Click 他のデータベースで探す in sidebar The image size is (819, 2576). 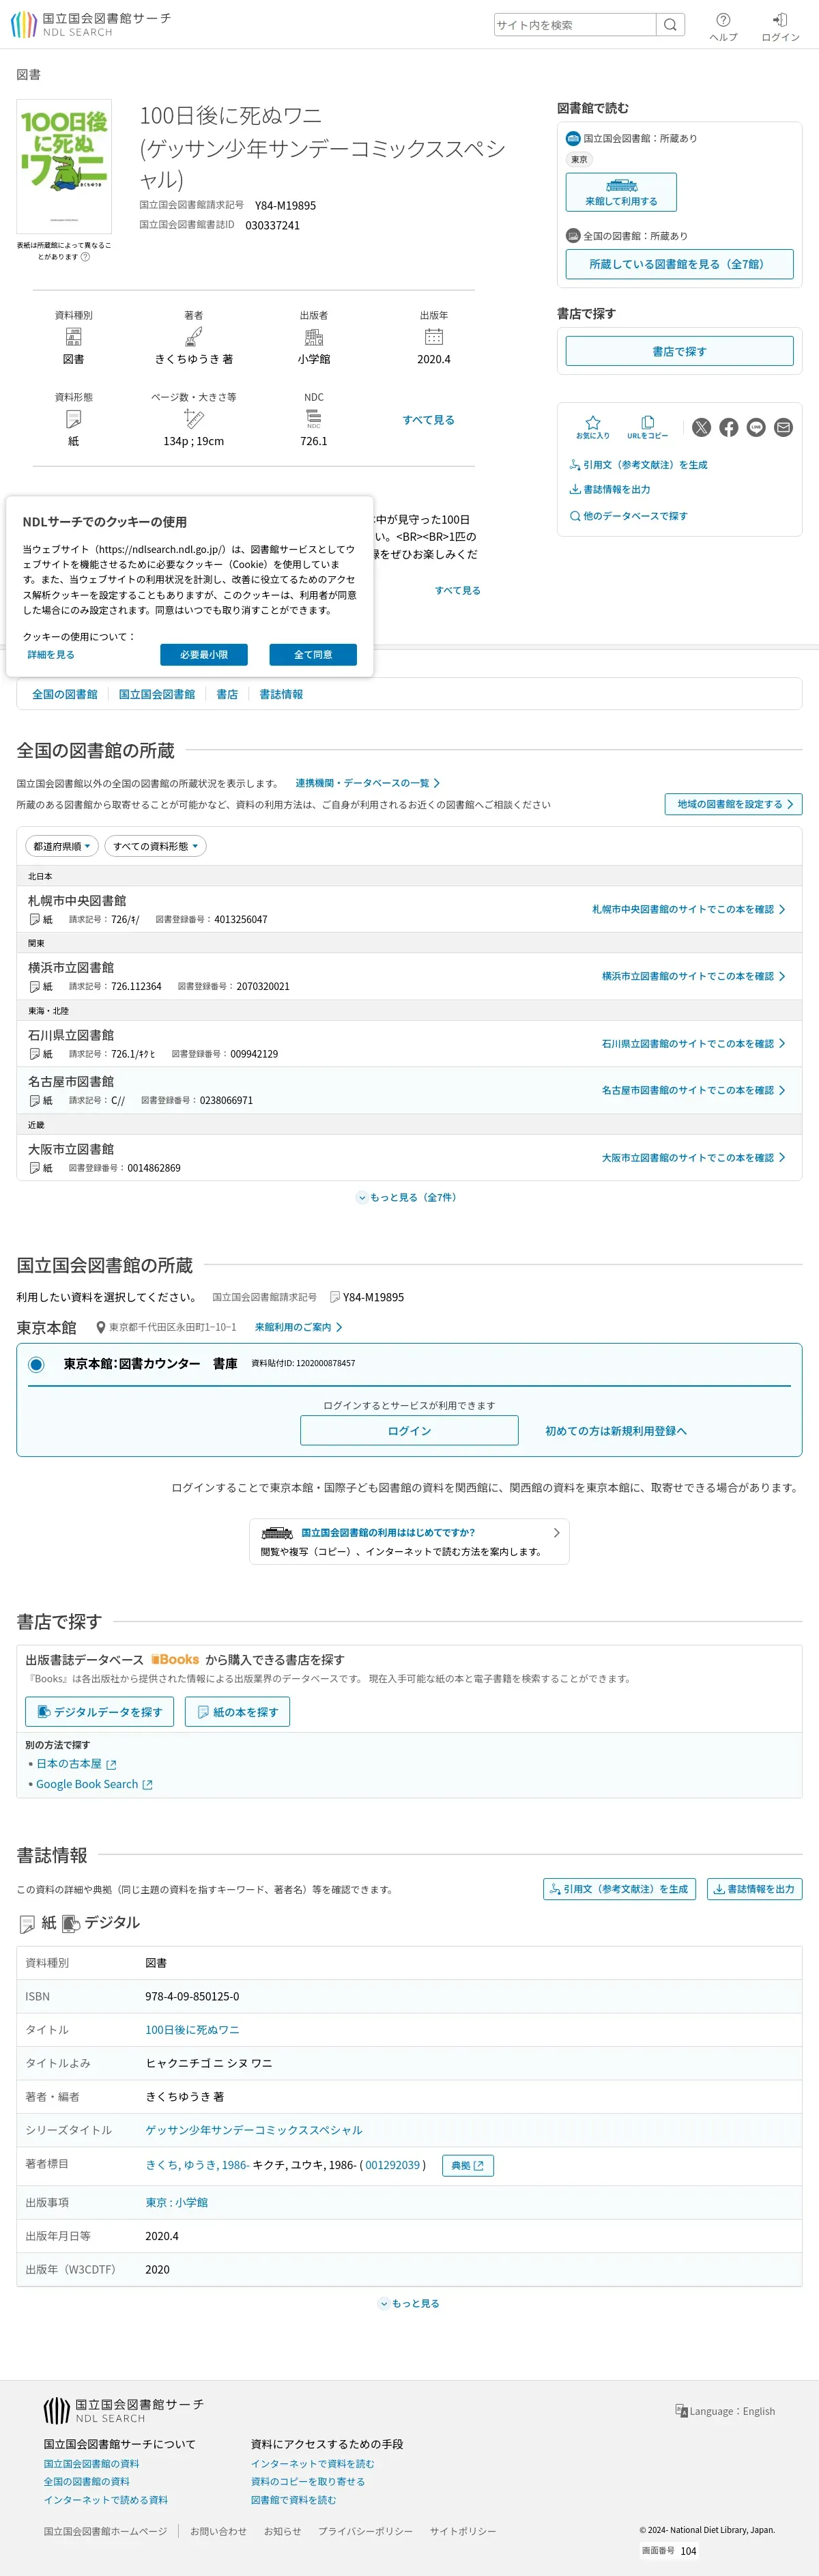[x=629, y=516]
